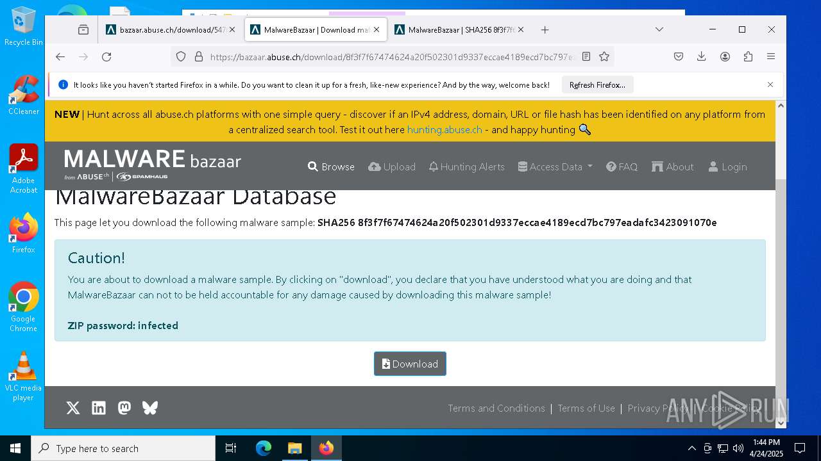Launch Firefox from the desktop shortcut

[24, 233]
